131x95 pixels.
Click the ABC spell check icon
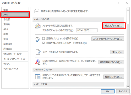38,40
